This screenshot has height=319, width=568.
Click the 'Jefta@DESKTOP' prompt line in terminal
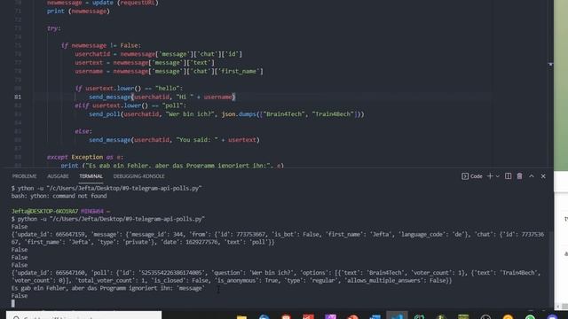(60, 211)
